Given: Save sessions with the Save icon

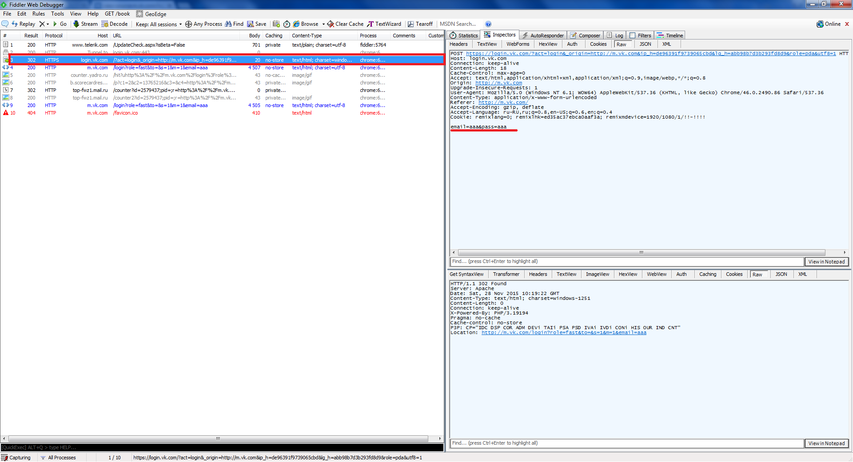Looking at the screenshot, I should point(257,24).
